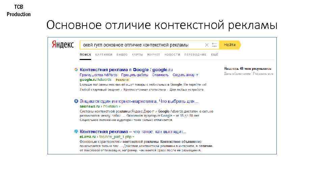Click the eLama.ru green URL
Image resolution: width=324 pixels, height=182 pixels.
tap(88, 136)
